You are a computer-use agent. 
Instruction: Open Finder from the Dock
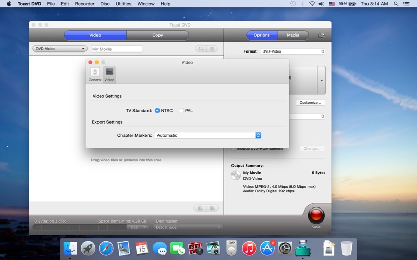[70, 249]
